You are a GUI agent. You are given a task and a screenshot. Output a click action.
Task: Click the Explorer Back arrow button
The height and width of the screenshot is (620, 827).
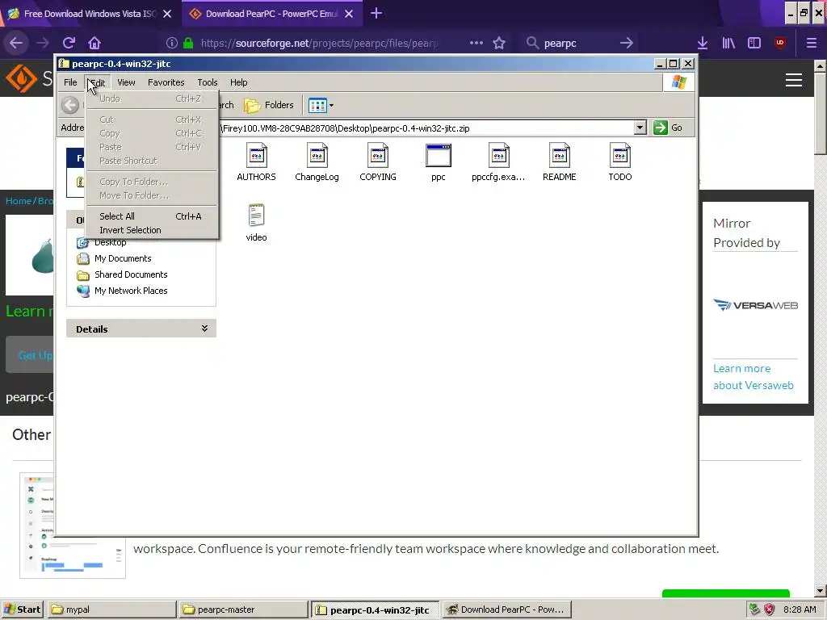point(70,105)
